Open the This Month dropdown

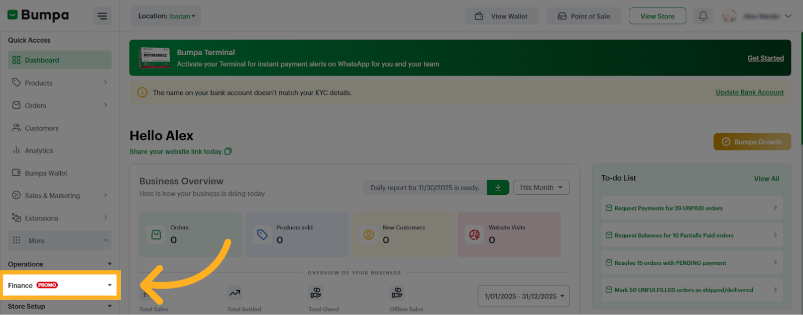coord(541,187)
